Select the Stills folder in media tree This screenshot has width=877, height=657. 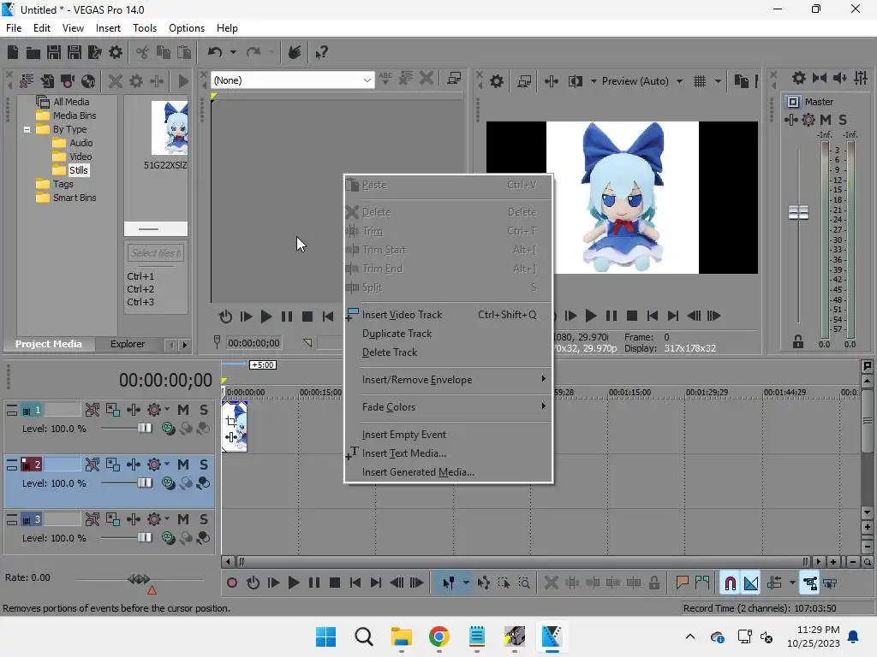coord(78,170)
